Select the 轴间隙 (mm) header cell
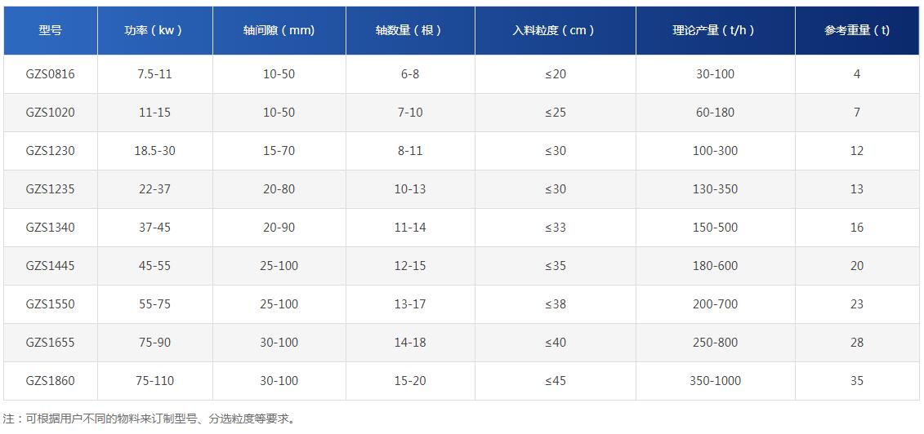 [279, 30]
